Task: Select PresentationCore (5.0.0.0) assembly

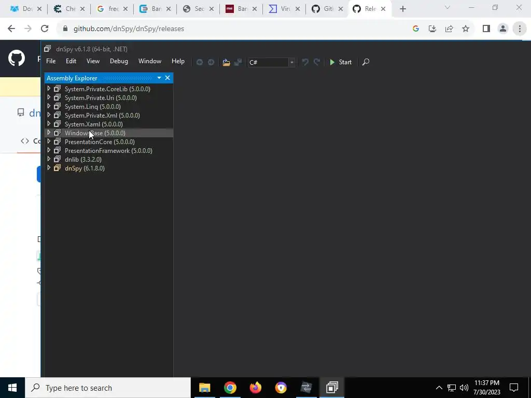Action: point(100,142)
